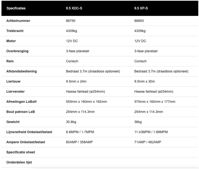199x169 pixels.
Task: Click the dimensions 575mm x 160mm x 177mm
Action: [x=155, y=102]
